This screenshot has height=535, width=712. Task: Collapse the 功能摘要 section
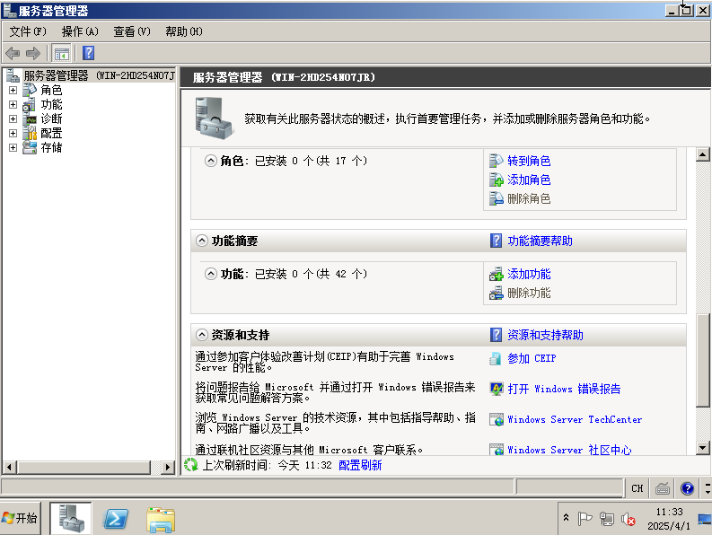(202, 241)
